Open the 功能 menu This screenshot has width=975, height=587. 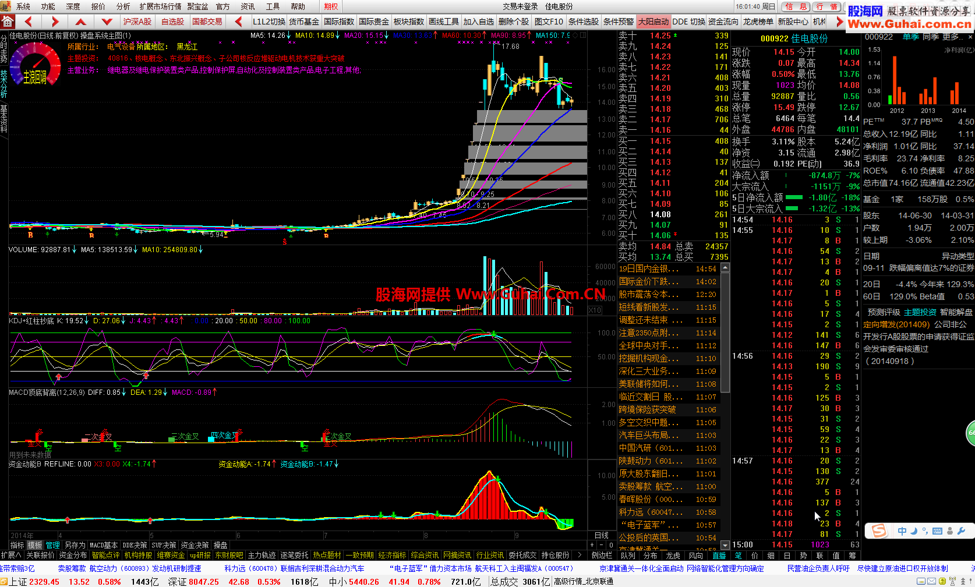point(48,6)
